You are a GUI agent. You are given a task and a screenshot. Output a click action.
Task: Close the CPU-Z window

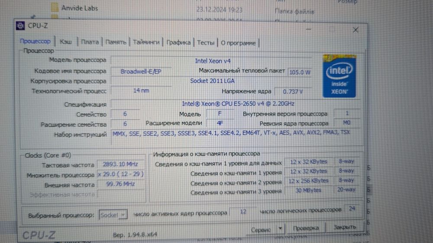point(355,30)
